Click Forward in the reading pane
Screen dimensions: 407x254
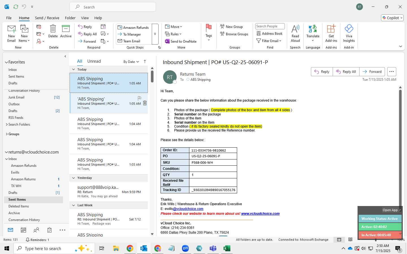point(372,72)
